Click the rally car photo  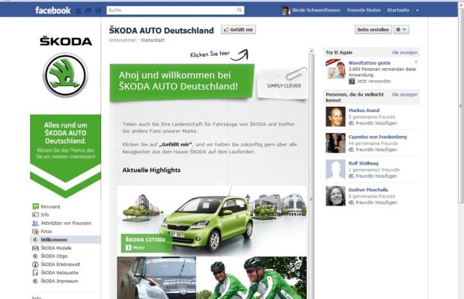(x=156, y=278)
